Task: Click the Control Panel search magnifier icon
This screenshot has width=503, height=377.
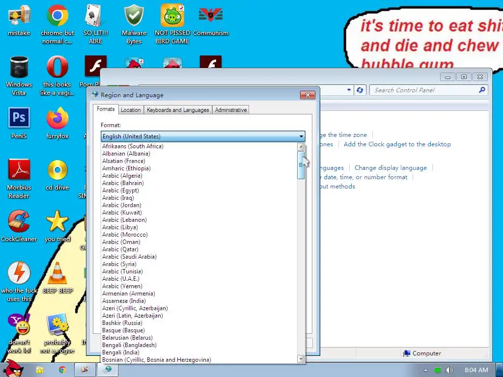Action: pos(482,90)
